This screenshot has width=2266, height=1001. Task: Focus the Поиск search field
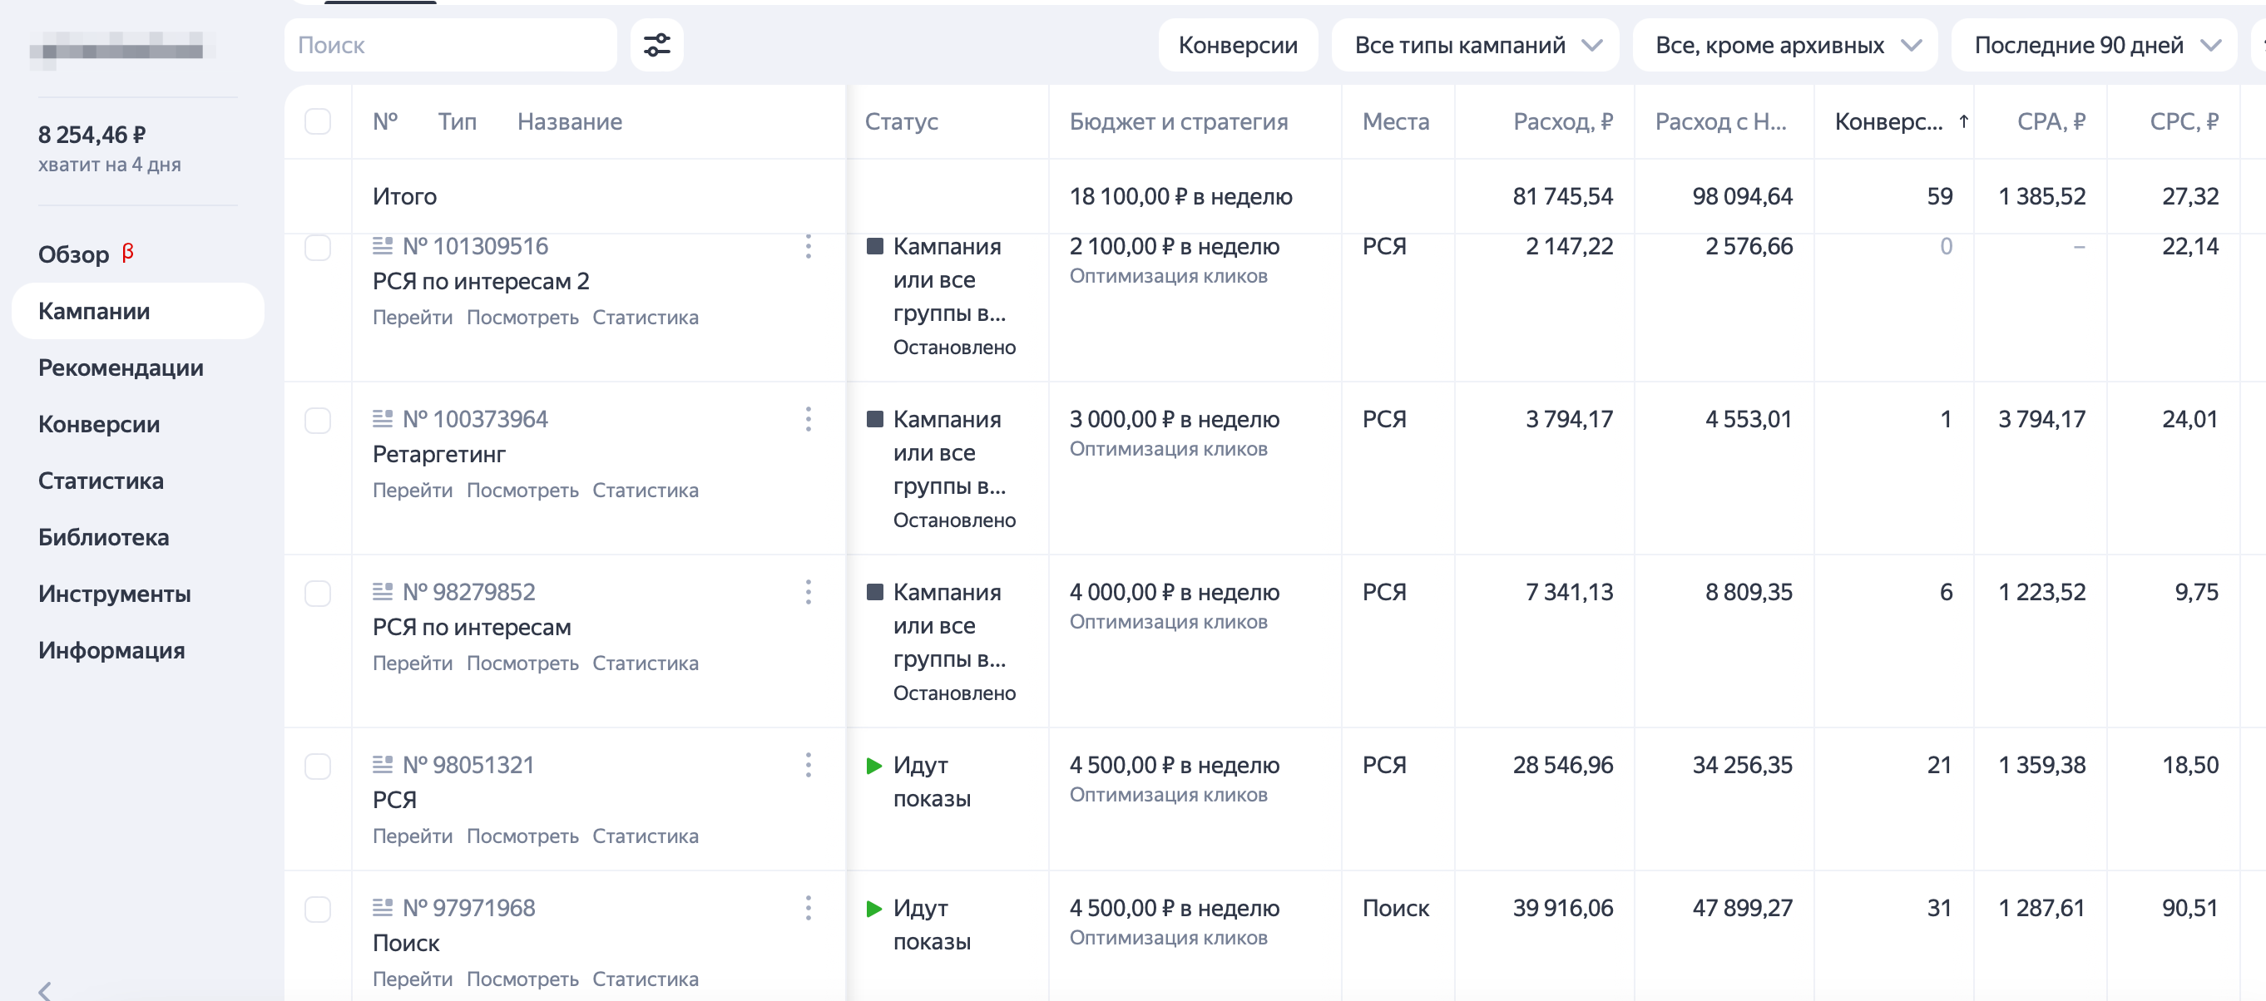[x=450, y=45]
